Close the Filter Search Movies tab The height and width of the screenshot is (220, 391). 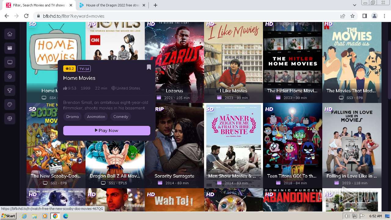pos(71,5)
